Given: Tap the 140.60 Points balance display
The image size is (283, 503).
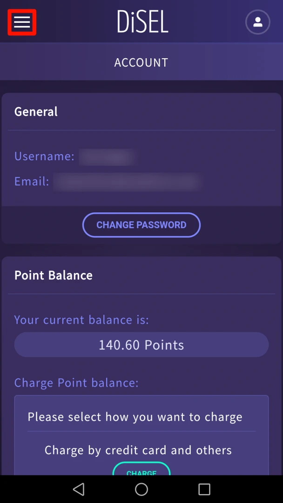Looking at the screenshot, I should [141, 345].
